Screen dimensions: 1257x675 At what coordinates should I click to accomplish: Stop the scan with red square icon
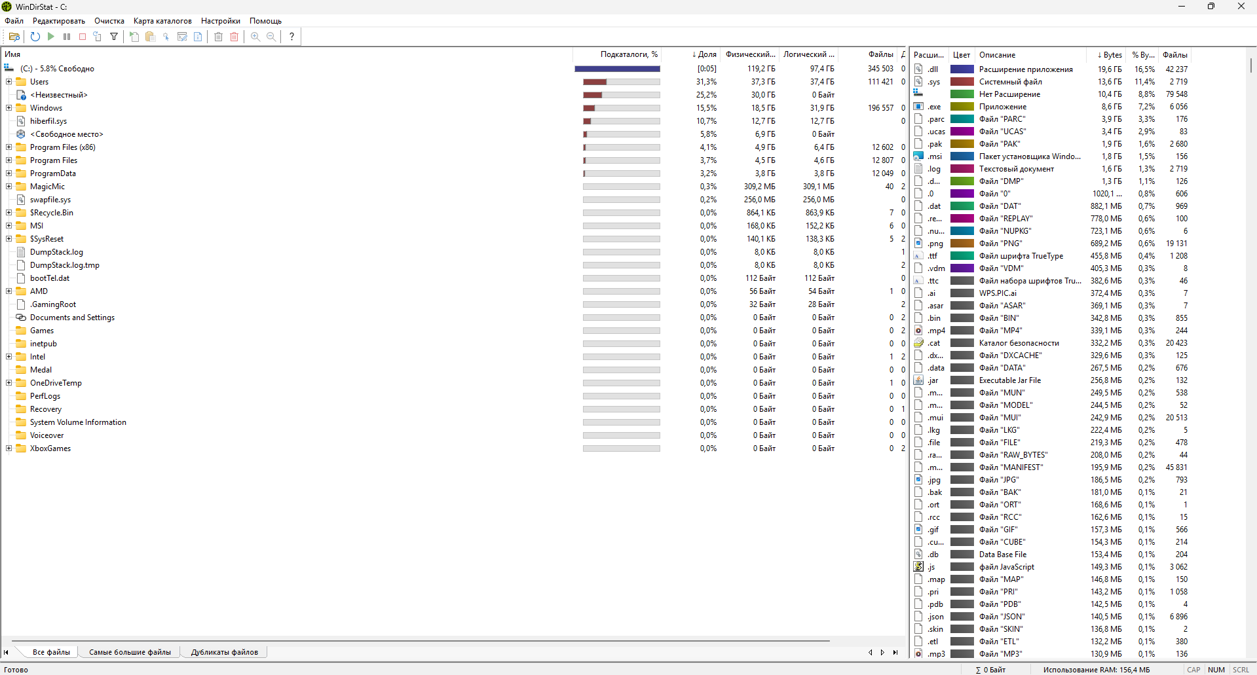[83, 37]
